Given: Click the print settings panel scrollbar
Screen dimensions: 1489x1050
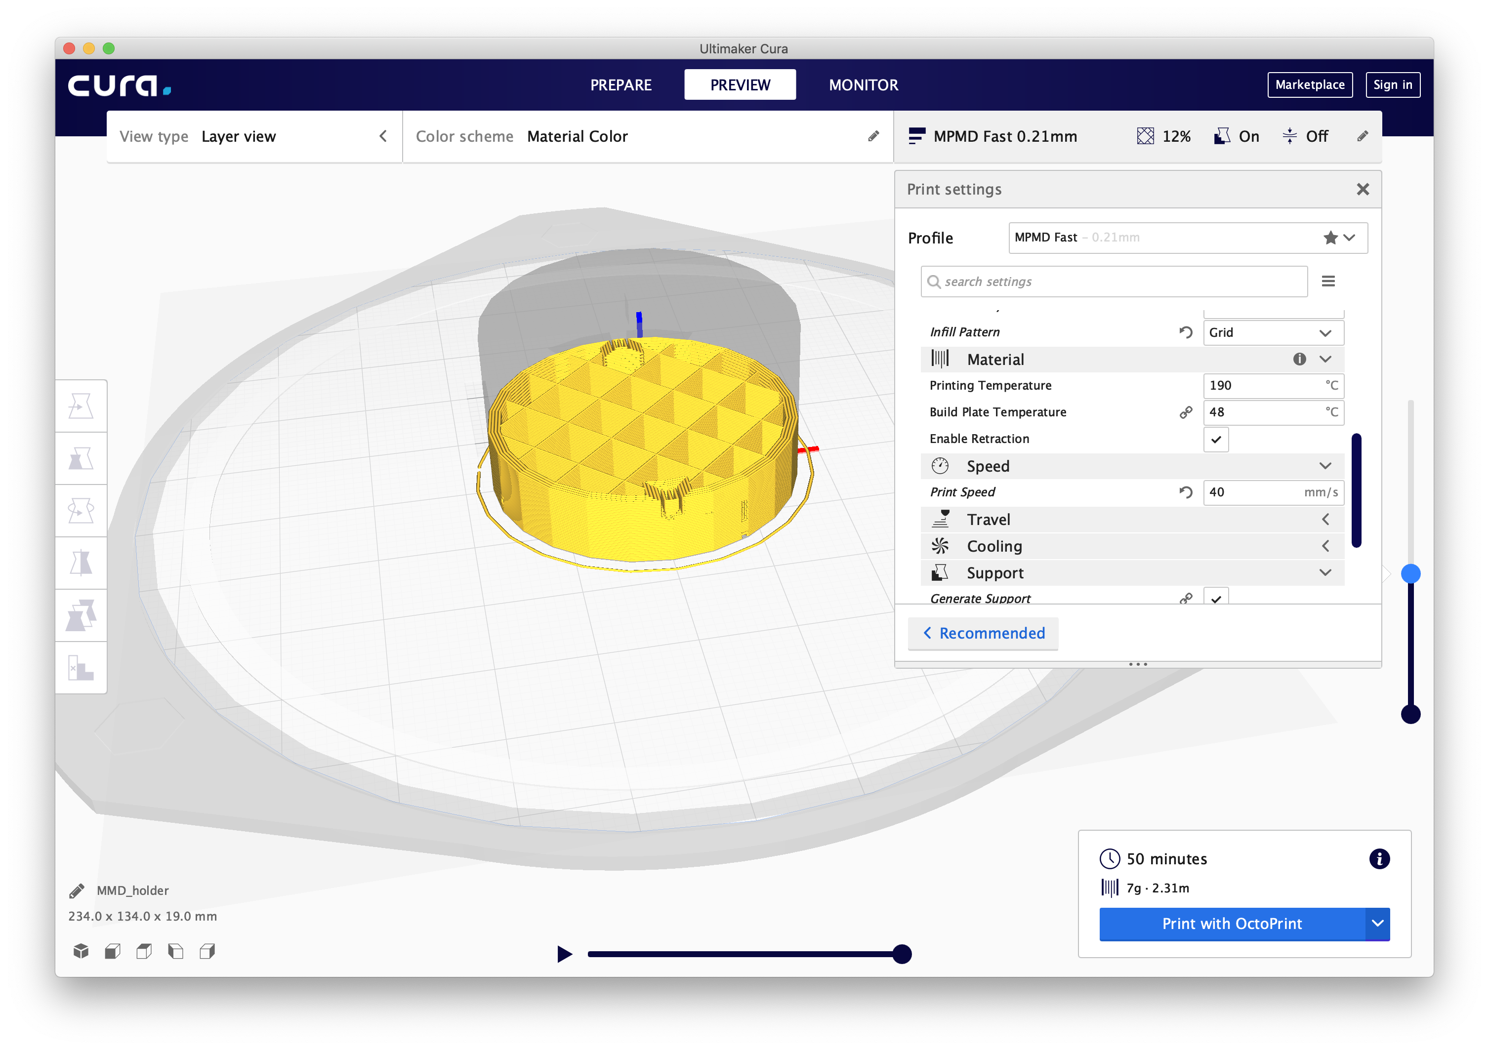Looking at the screenshot, I should pos(1356,490).
